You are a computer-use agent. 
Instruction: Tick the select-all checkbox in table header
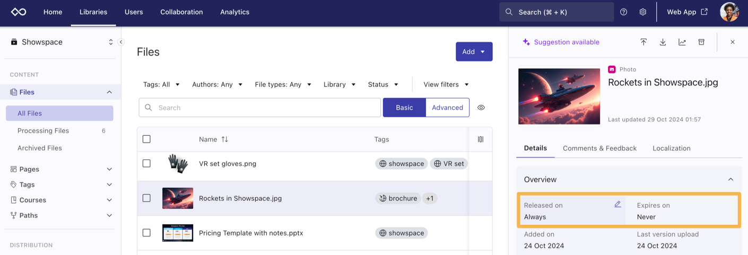click(x=146, y=139)
